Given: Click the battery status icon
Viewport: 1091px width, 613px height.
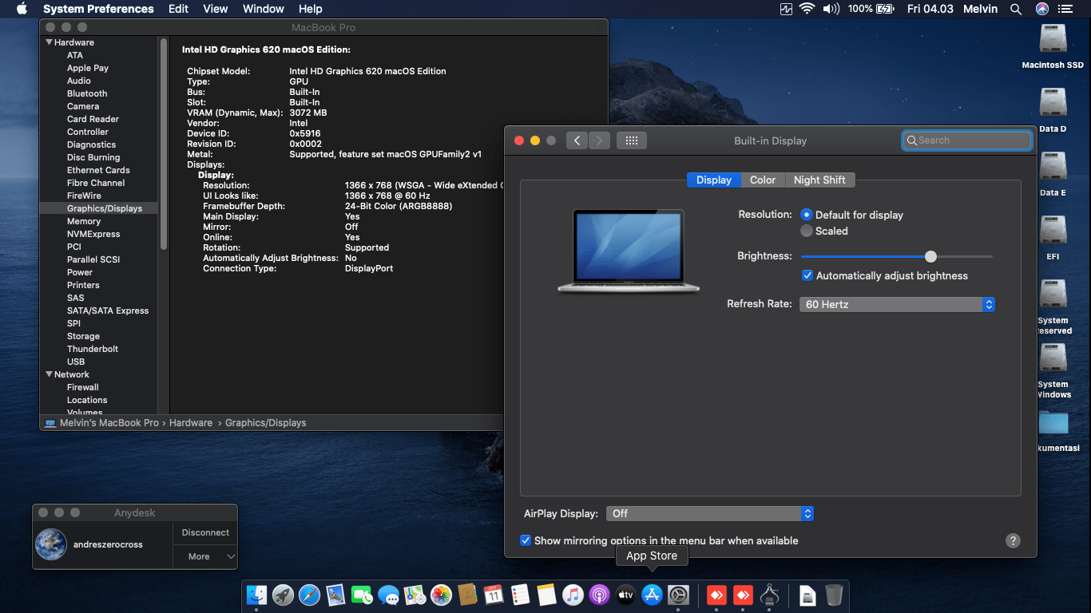Looking at the screenshot, I should pyautogui.click(x=885, y=9).
